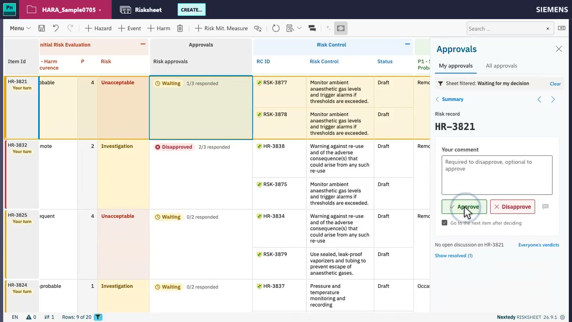Refresh the risksheet
Image resolution: width=572 pixels, height=322 pixels.
(x=276, y=28)
